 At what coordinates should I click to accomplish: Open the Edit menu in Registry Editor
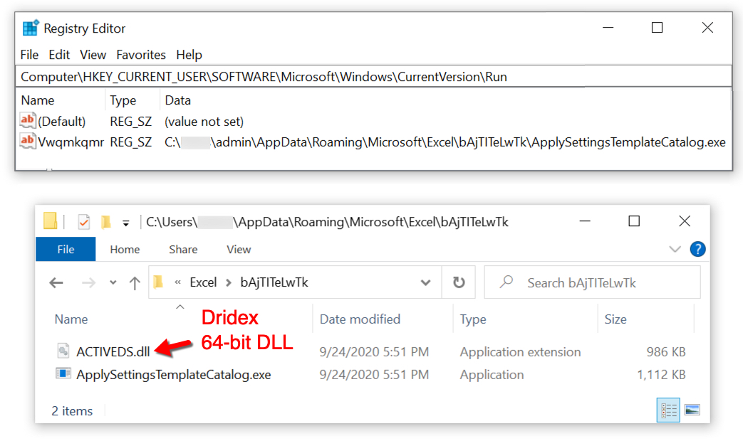point(59,55)
